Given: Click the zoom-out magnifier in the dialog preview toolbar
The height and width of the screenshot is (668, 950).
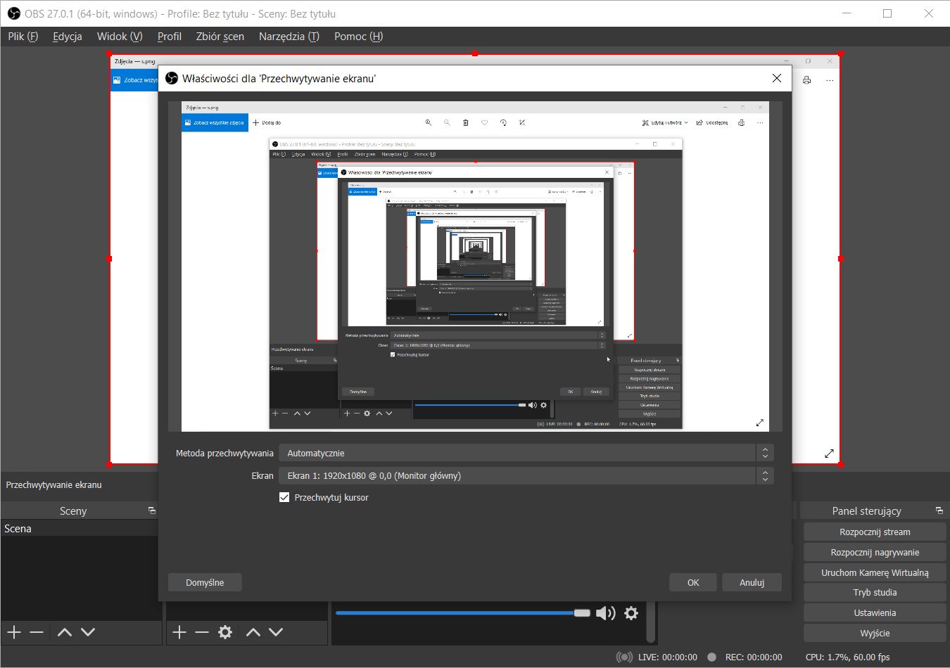Looking at the screenshot, I should pyautogui.click(x=446, y=122).
